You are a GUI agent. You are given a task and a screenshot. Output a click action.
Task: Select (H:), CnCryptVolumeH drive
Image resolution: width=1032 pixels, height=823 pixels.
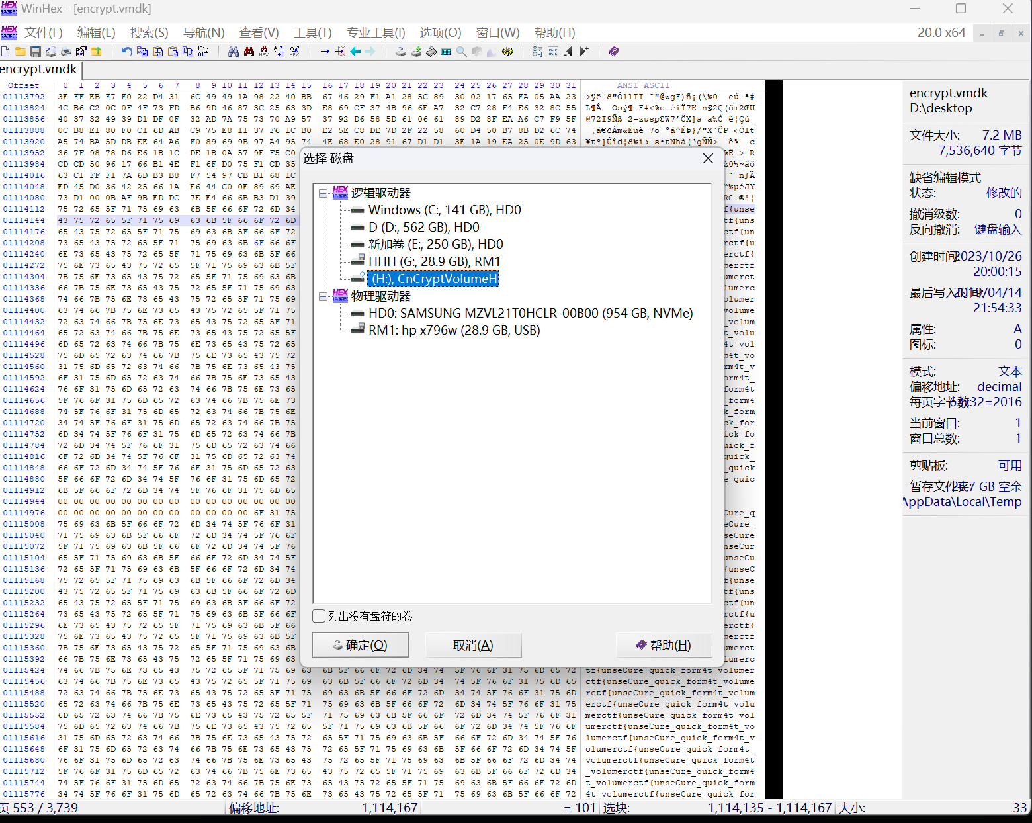click(433, 279)
